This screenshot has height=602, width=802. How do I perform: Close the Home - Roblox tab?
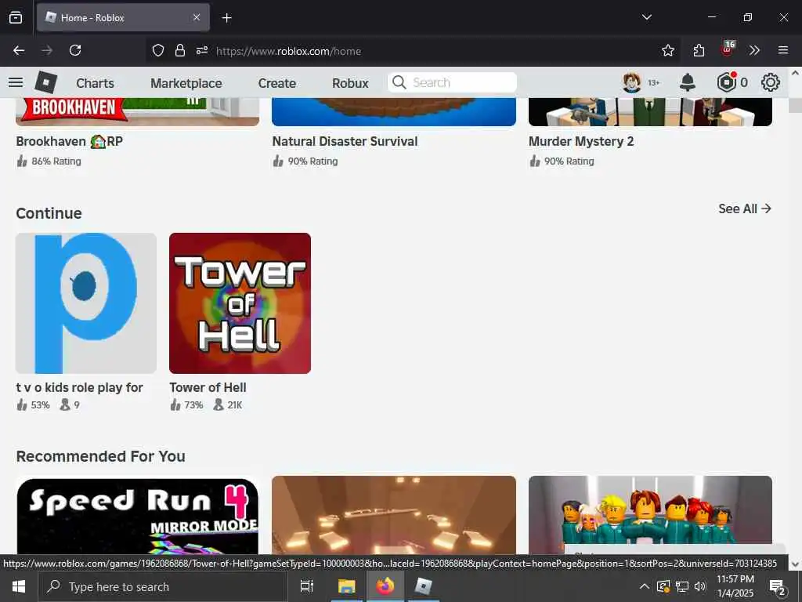coord(197,17)
